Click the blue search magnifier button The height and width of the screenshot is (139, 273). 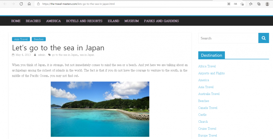tap(263, 38)
